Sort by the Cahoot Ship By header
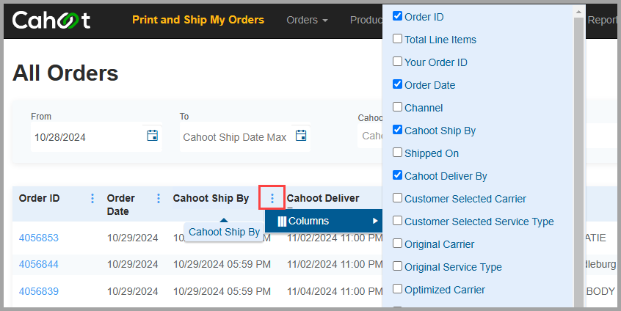 click(x=211, y=198)
